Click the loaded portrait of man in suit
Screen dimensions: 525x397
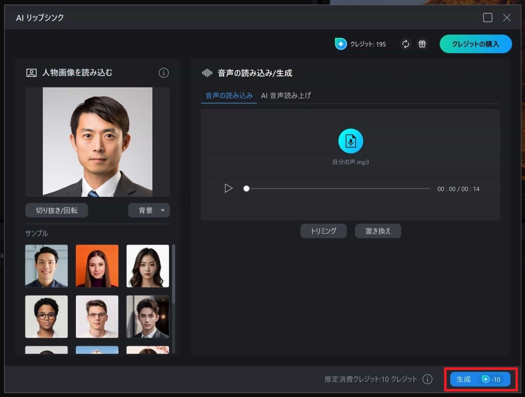98,142
